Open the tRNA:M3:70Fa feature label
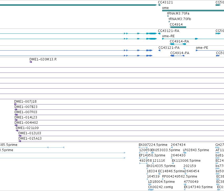The image size is (224, 191). [x=178, y=13]
